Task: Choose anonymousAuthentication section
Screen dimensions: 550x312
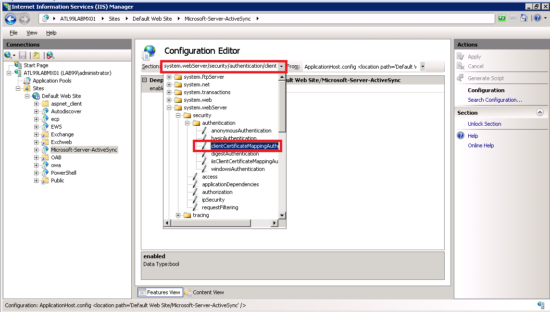Action: point(241,131)
